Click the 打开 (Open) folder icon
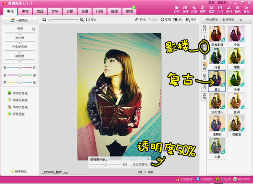Screen dimensions: 253x184 tap(177, 9)
